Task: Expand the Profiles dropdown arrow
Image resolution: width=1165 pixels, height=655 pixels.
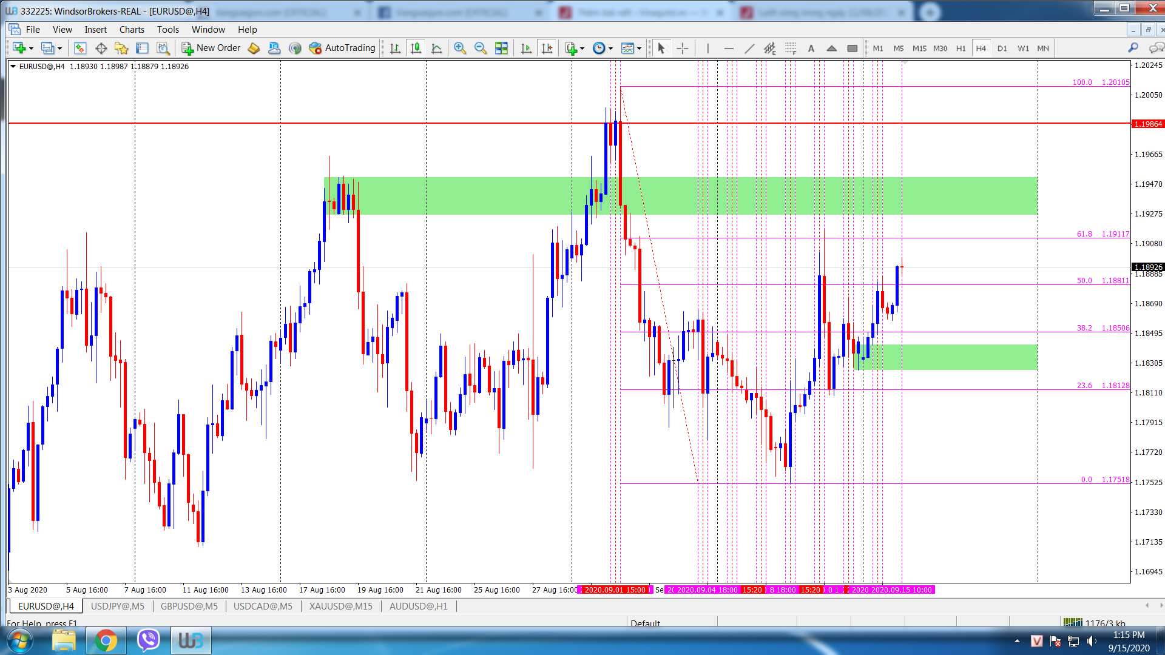Action: click(59, 49)
